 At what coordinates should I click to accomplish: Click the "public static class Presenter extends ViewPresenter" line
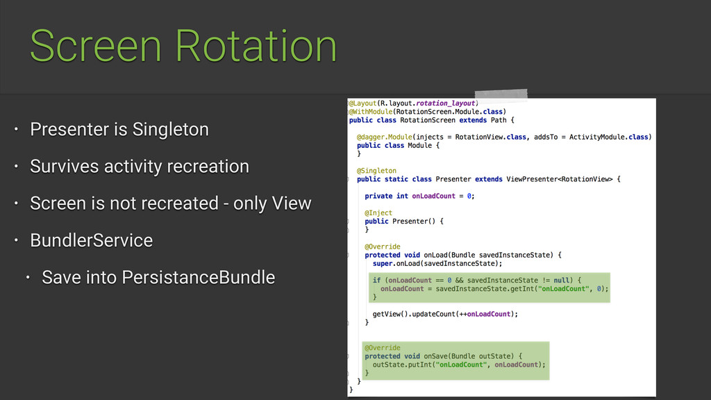coord(488,179)
